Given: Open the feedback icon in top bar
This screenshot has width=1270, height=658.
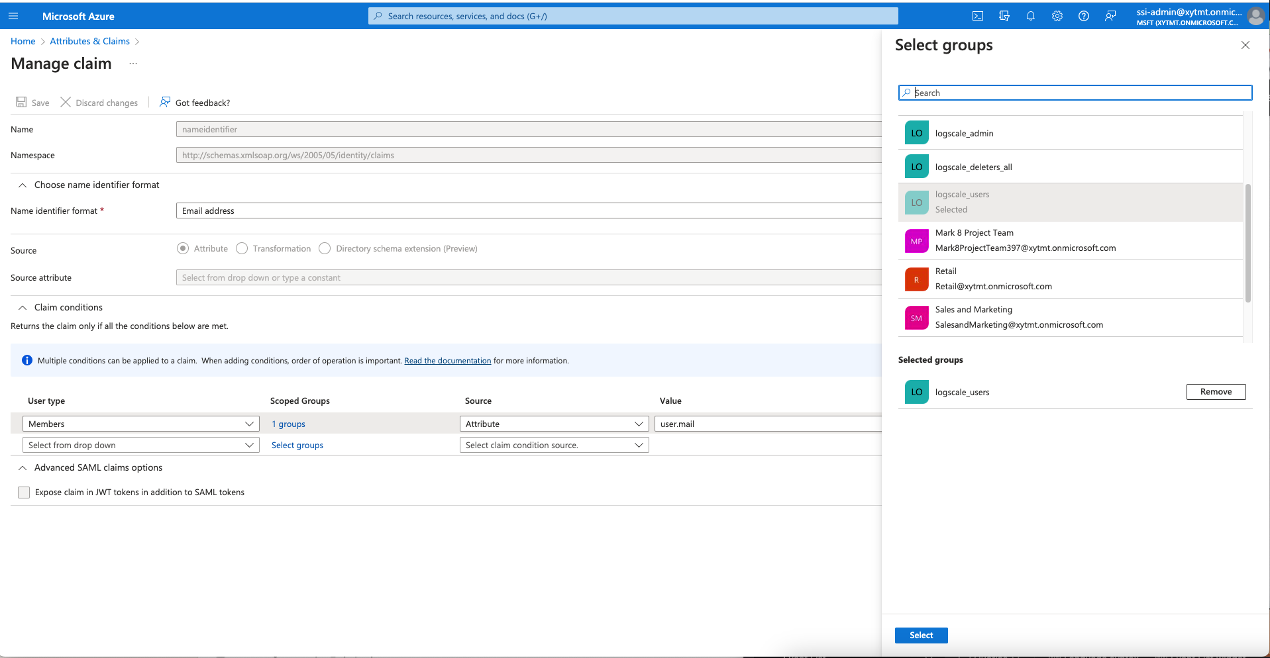Looking at the screenshot, I should click(1110, 16).
